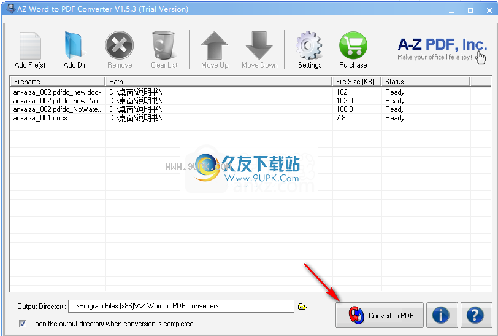
Task: Click the application icon in the title bar
Action: [x=10, y=8]
